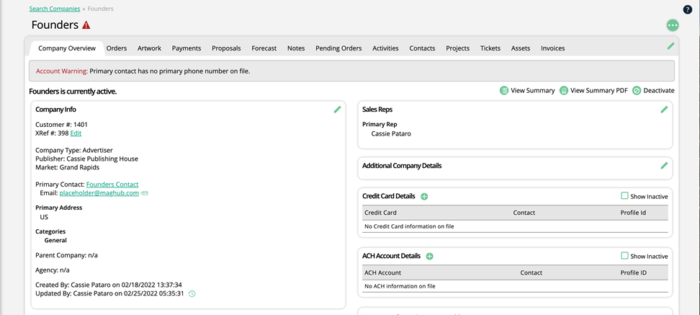The width and height of the screenshot is (700, 315).
Task: Open the Founders Contact link
Action: click(112, 185)
